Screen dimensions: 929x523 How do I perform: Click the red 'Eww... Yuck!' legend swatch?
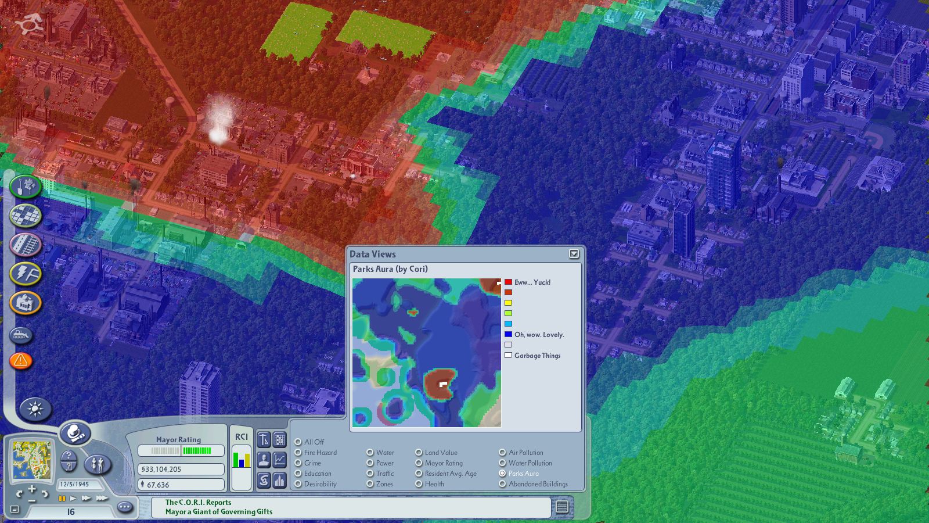tap(509, 282)
